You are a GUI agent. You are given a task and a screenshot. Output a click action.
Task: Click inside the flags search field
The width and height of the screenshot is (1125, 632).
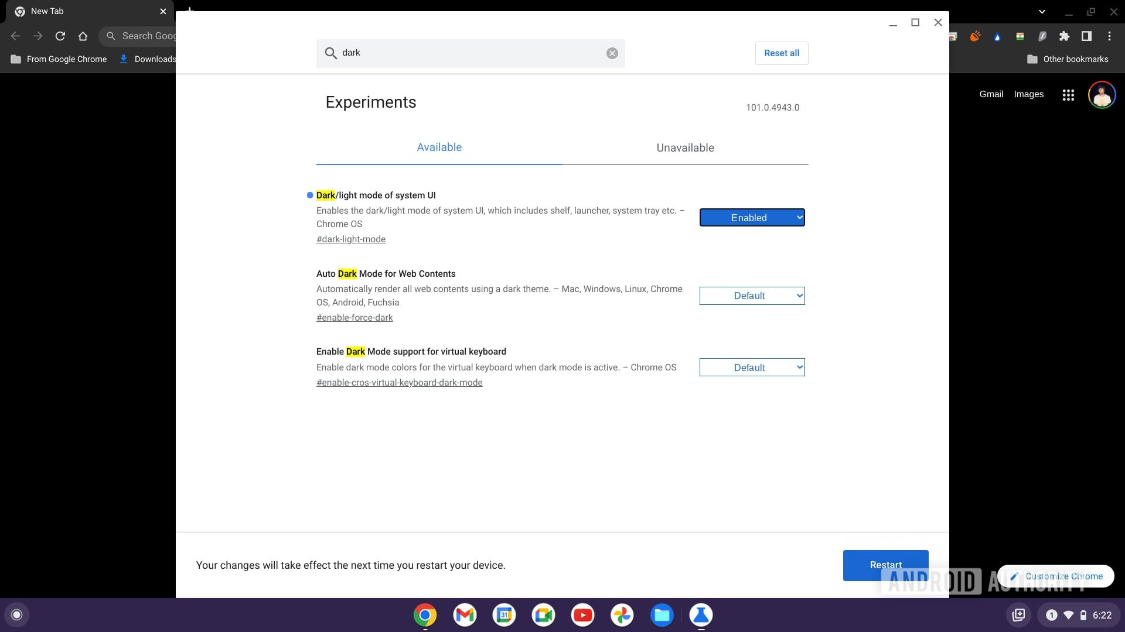click(x=469, y=53)
